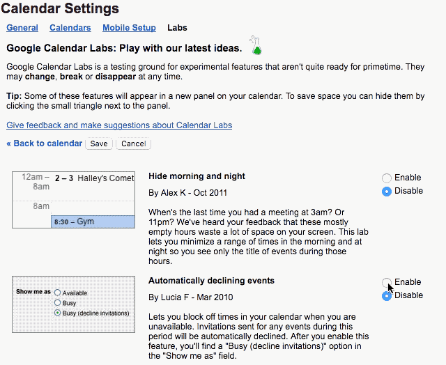Select the Available option in the preview
This screenshot has width=446, height=365.
coord(57,293)
